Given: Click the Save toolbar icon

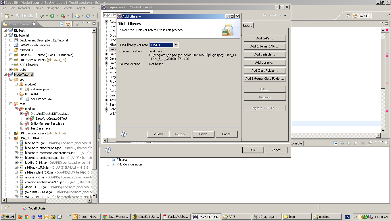Looking at the screenshot, I should coord(17,16).
